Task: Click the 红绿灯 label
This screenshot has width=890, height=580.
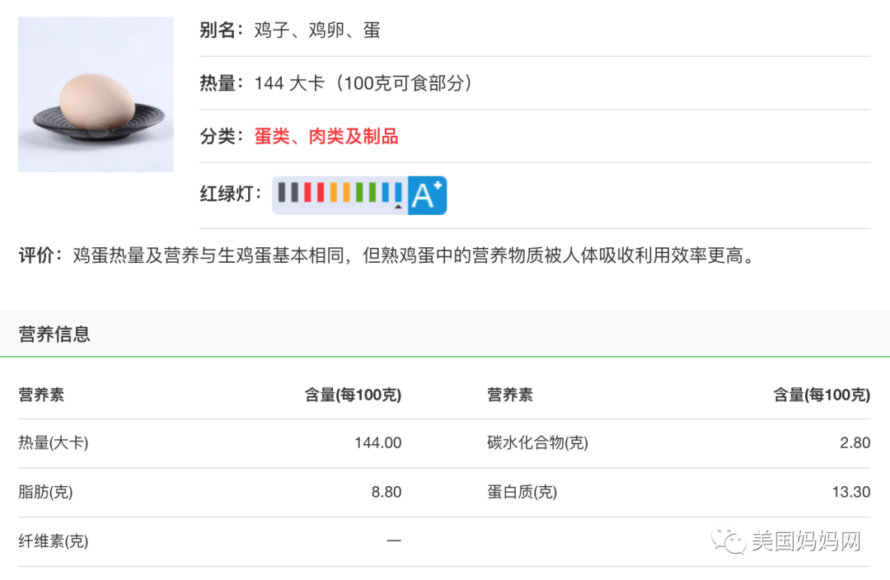Action: click(230, 194)
